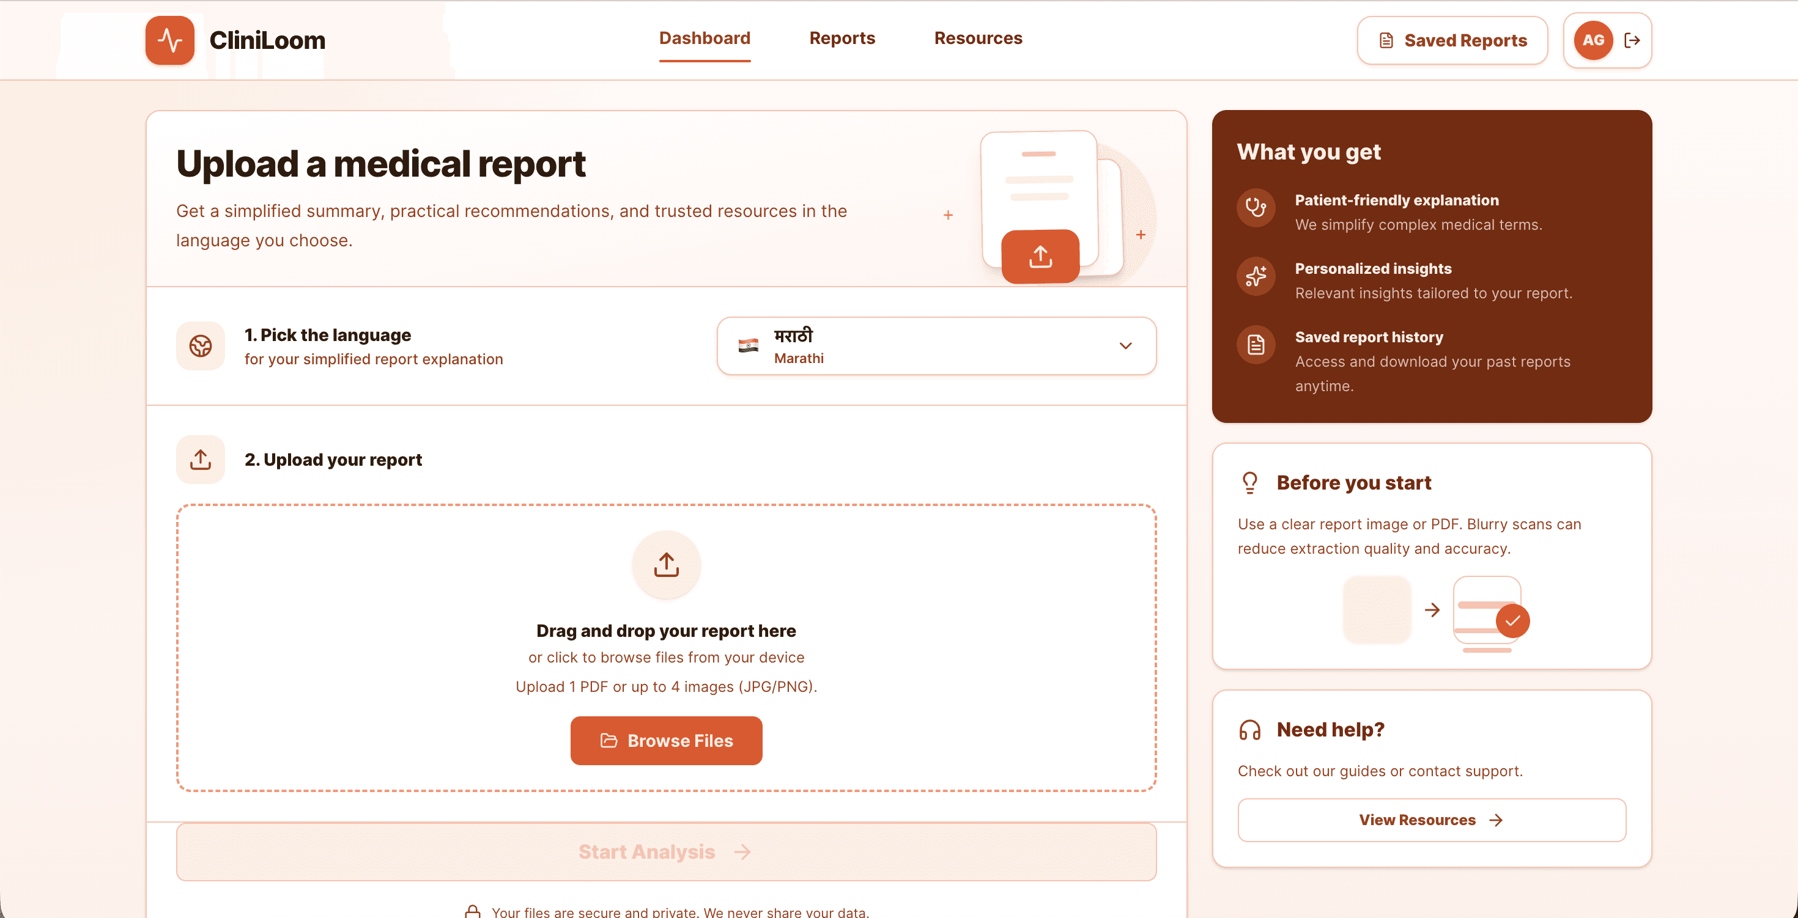Click the Start Analysis button
The height and width of the screenshot is (918, 1798).
666,852
